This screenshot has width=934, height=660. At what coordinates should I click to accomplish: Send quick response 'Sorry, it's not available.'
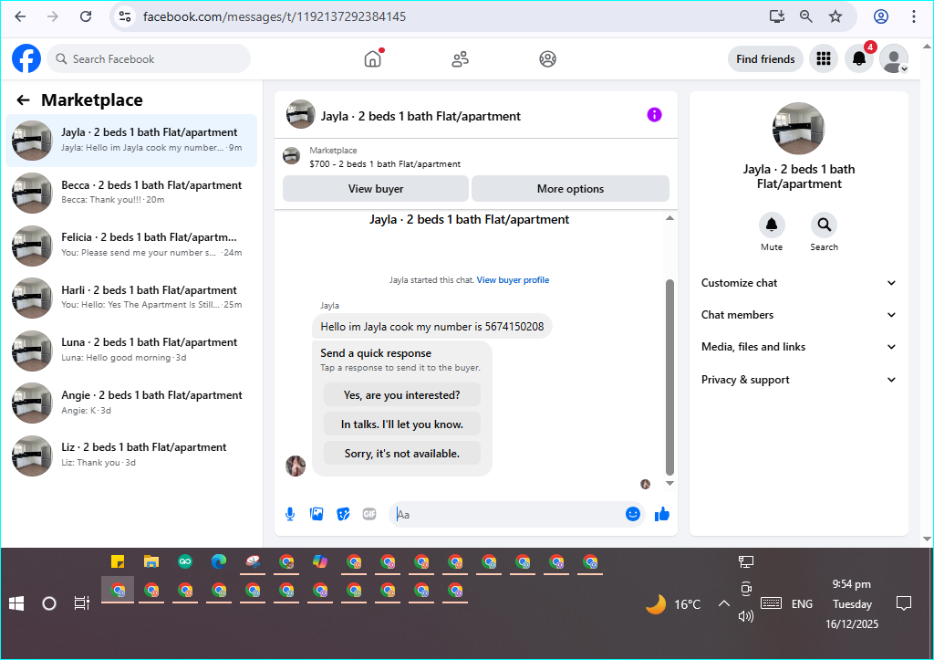coord(402,453)
